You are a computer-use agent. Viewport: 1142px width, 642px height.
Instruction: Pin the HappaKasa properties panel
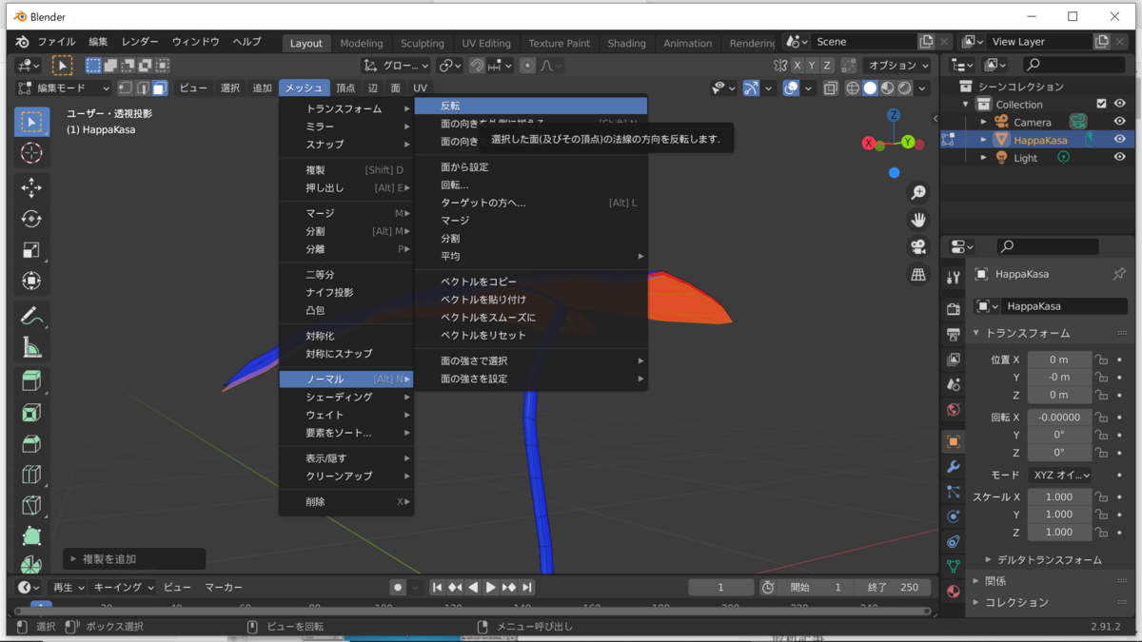pyautogui.click(x=1119, y=274)
